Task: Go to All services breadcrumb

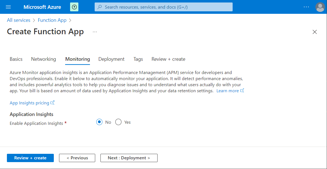Action: pyautogui.click(x=18, y=20)
